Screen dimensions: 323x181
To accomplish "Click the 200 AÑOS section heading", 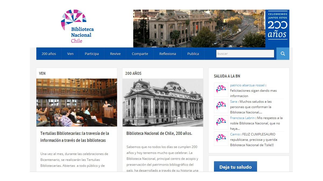I will (133, 73).
